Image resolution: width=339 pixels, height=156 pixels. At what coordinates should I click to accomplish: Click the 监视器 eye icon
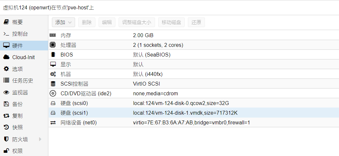click(6, 92)
